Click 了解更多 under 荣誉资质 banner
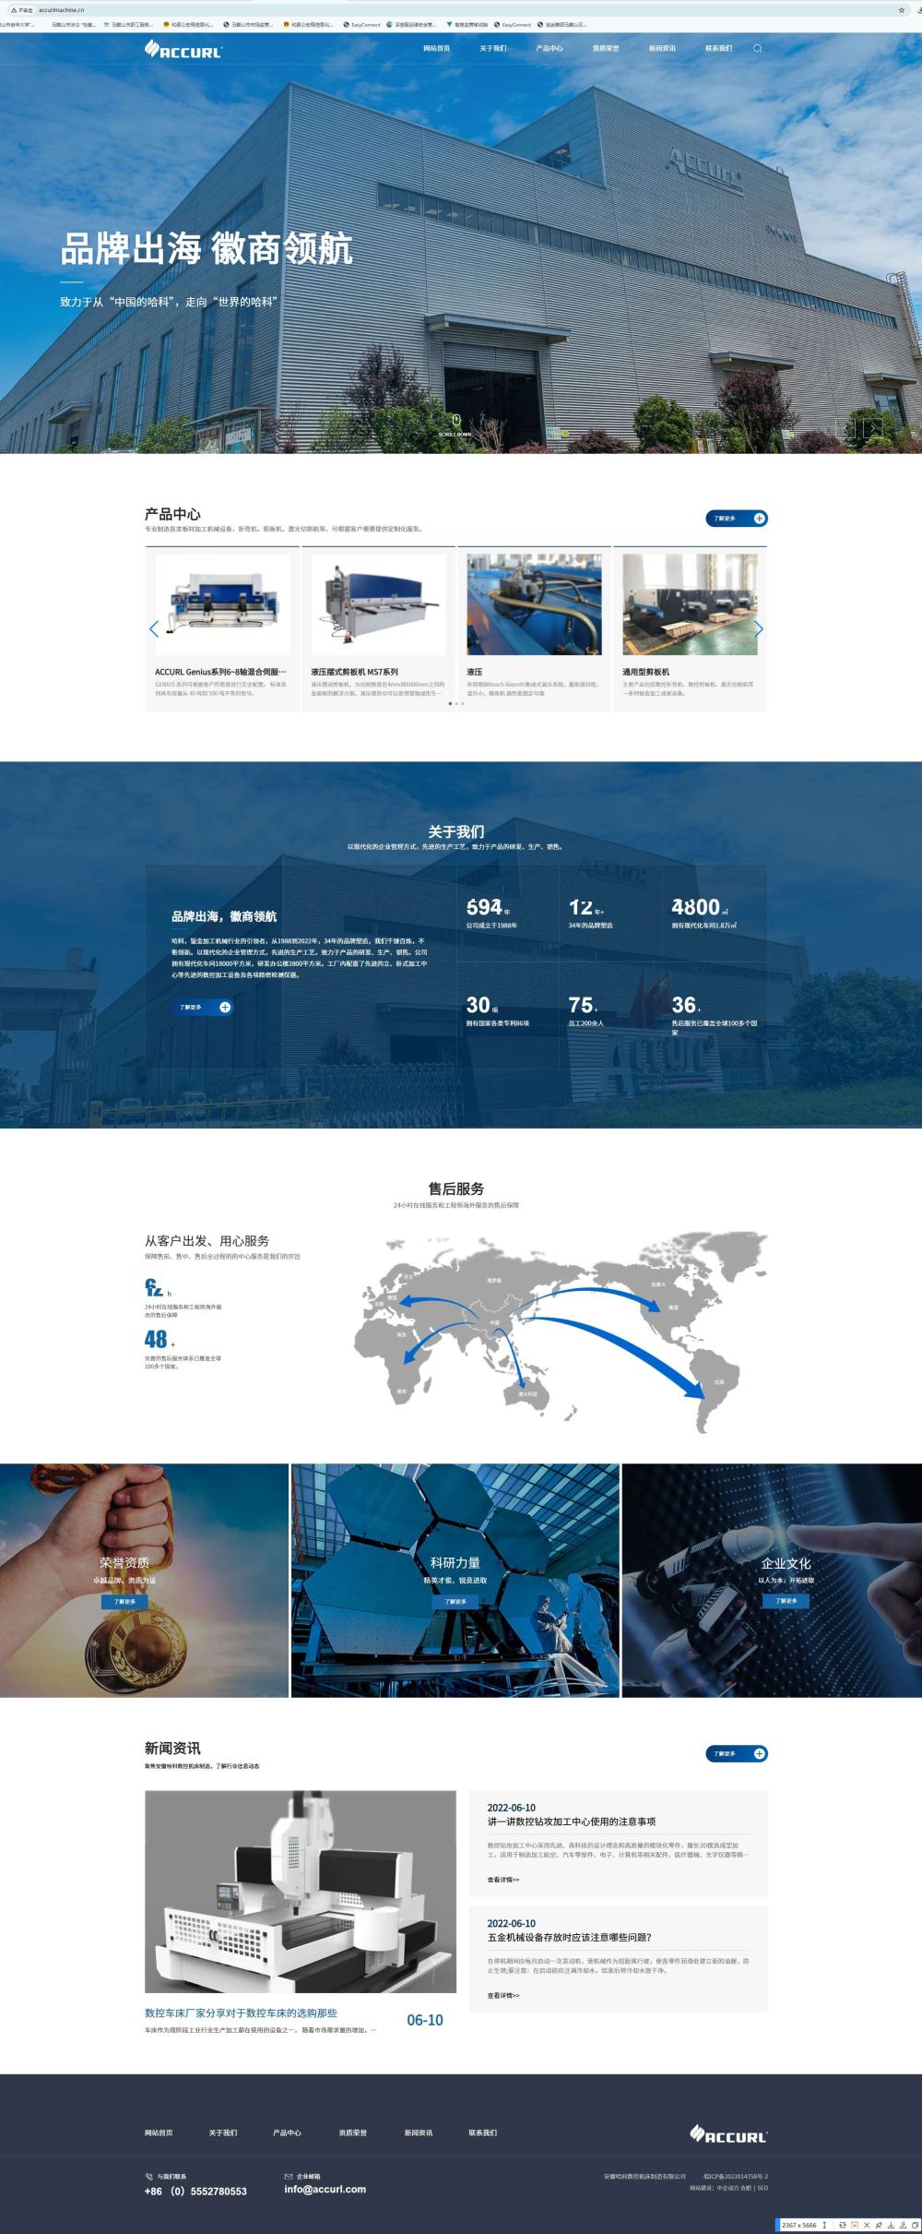 pos(124,1602)
